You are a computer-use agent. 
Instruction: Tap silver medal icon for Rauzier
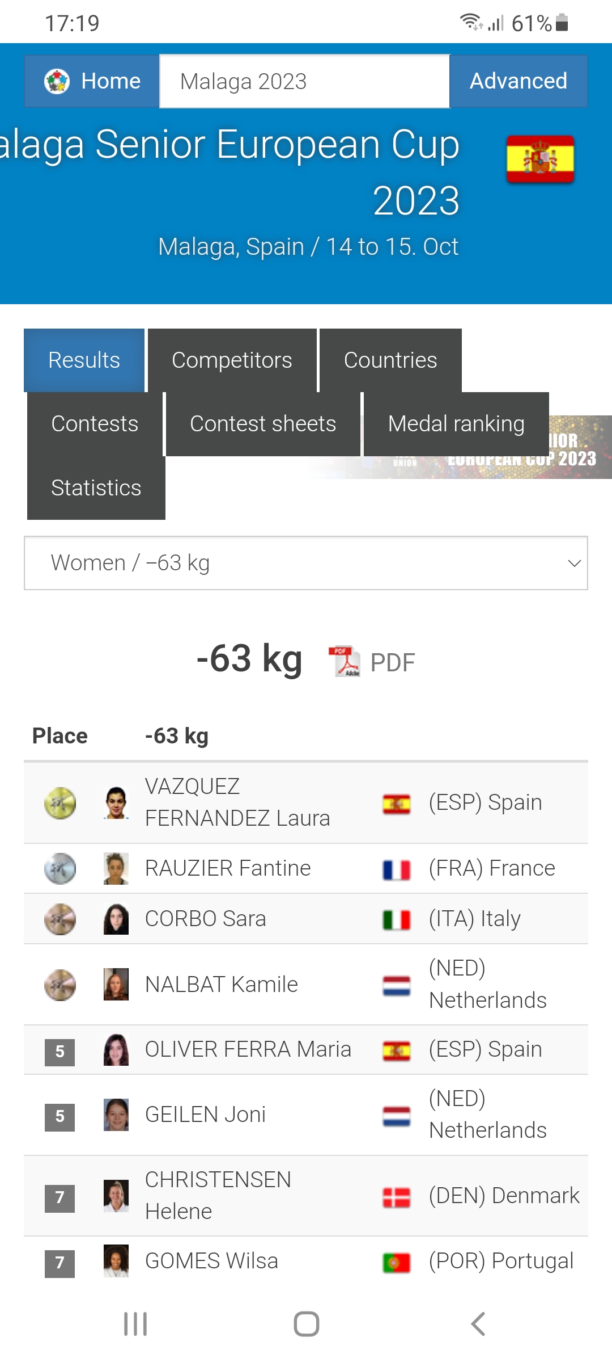pyautogui.click(x=60, y=869)
